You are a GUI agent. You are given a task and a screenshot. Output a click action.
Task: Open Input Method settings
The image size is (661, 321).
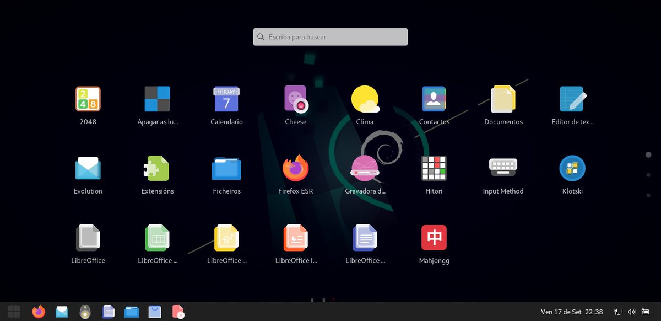point(503,168)
